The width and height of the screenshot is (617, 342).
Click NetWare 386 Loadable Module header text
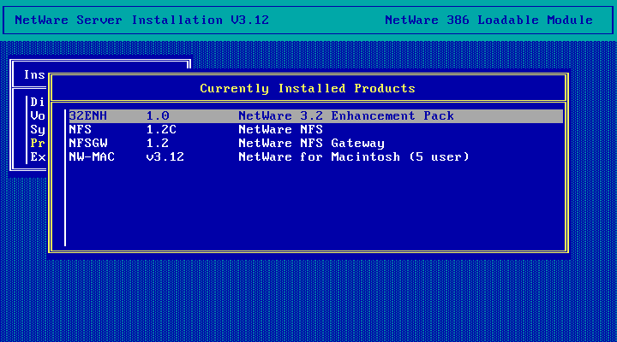pyautogui.click(x=488, y=20)
